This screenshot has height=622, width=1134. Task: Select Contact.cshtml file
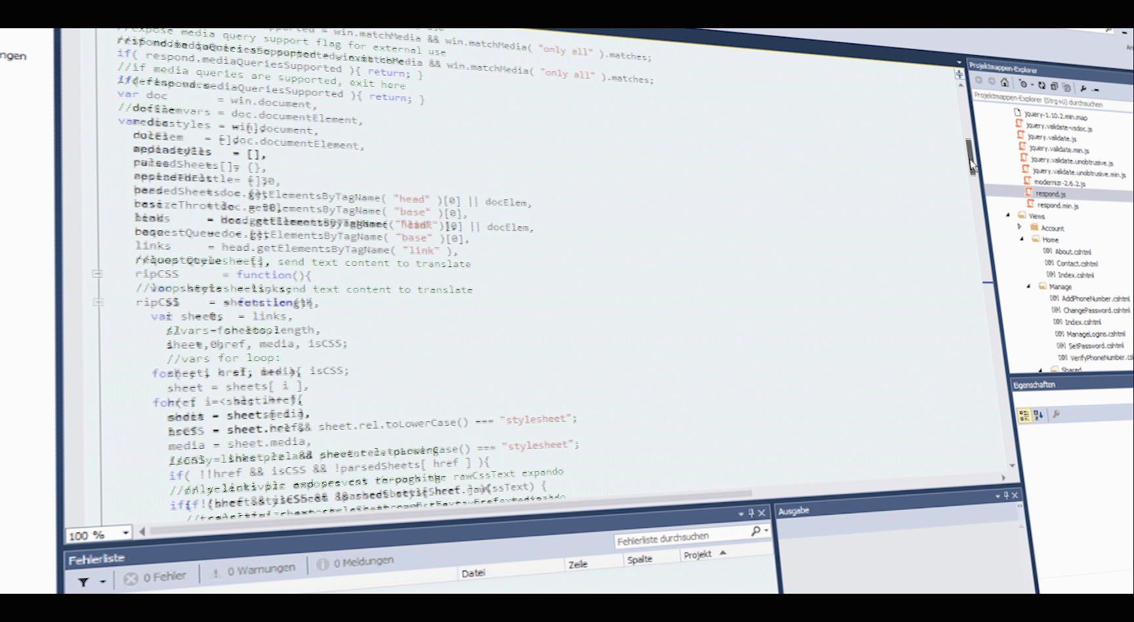[1076, 263]
